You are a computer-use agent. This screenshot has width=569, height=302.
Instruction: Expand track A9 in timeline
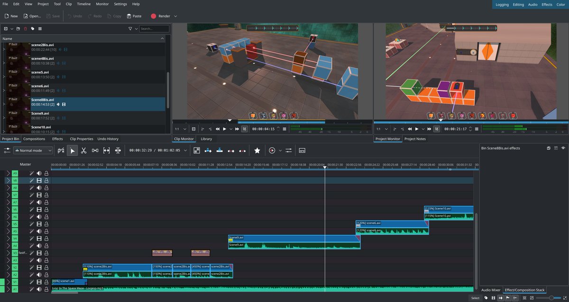(8, 173)
